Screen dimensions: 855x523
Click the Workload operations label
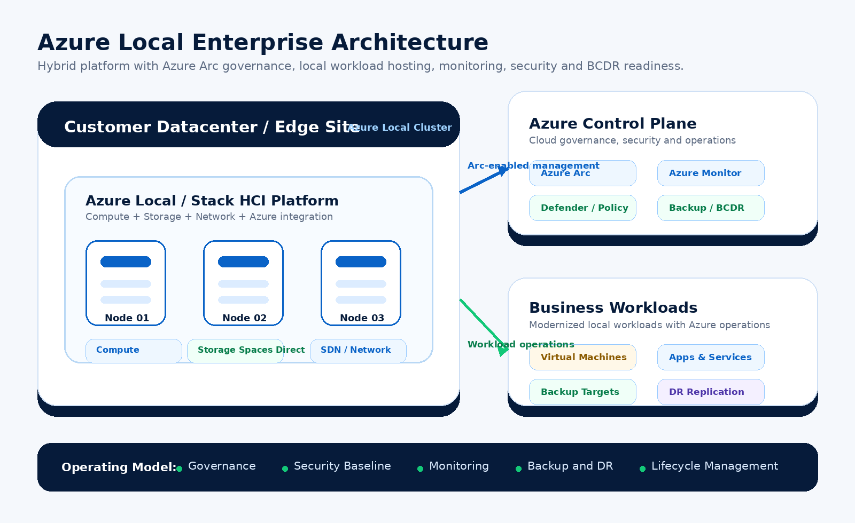click(x=521, y=344)
